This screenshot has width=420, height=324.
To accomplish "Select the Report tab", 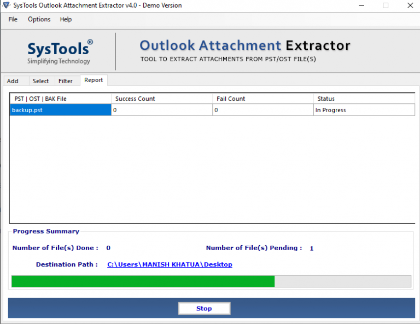I will pos(94,80).
